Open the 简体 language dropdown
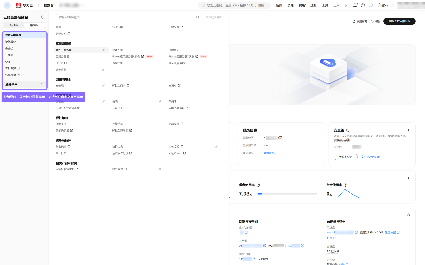This screenshot has height=265, width=425. coord(383,5)
